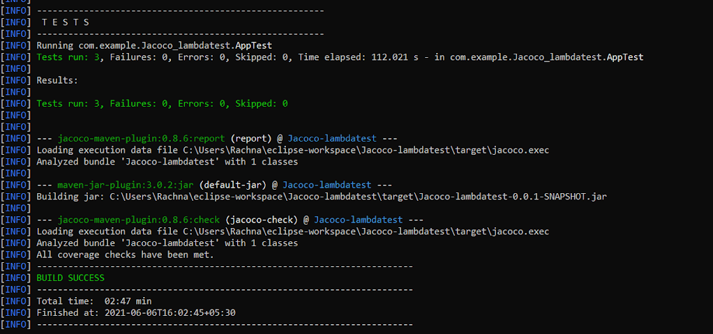The image size is (713, 334).
Task: Click the 'T E S T S' header line
Action: tap(66, 22)
